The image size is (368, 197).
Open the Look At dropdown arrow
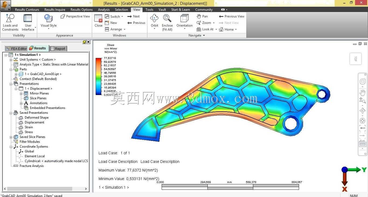[x=216, y=29]
